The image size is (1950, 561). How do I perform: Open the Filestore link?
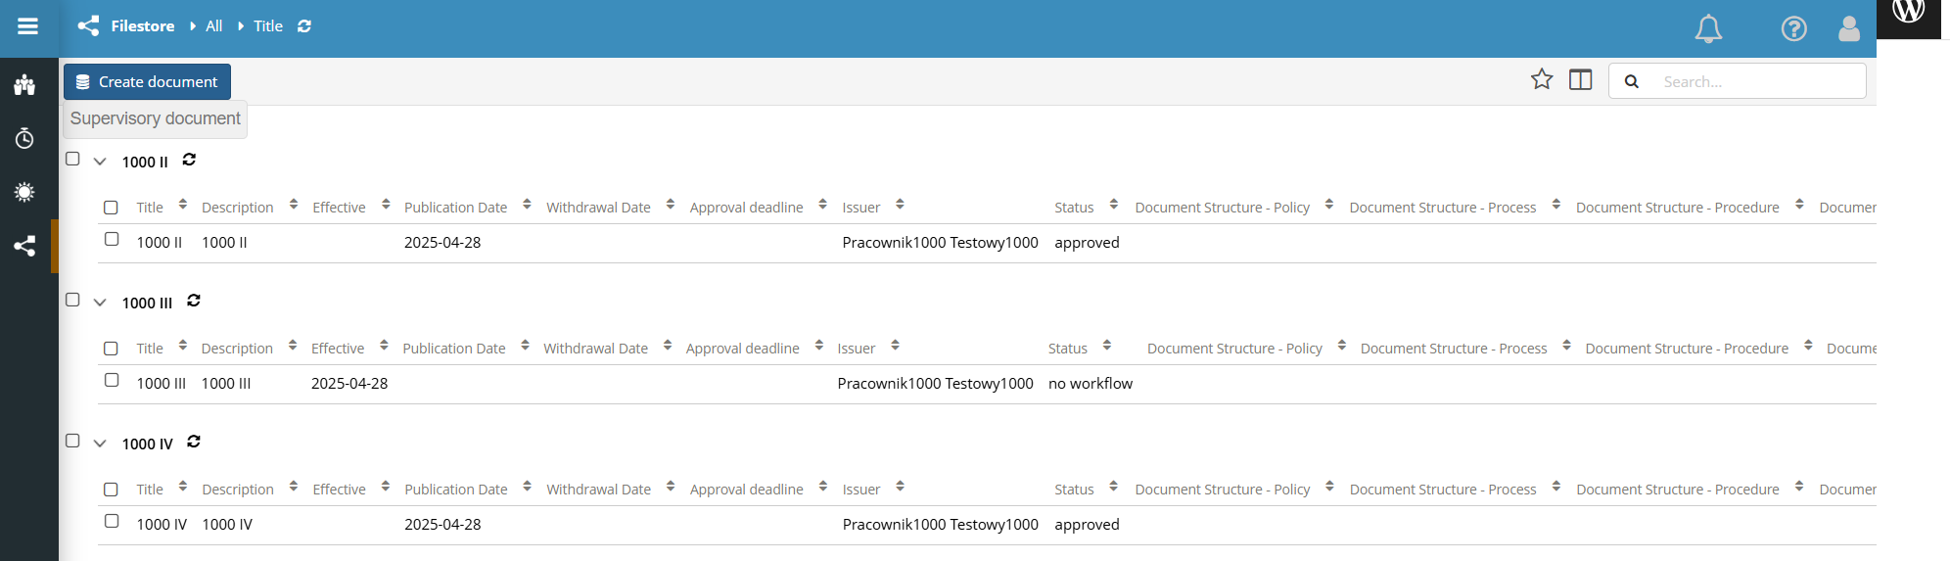click(x=143, y=26)
